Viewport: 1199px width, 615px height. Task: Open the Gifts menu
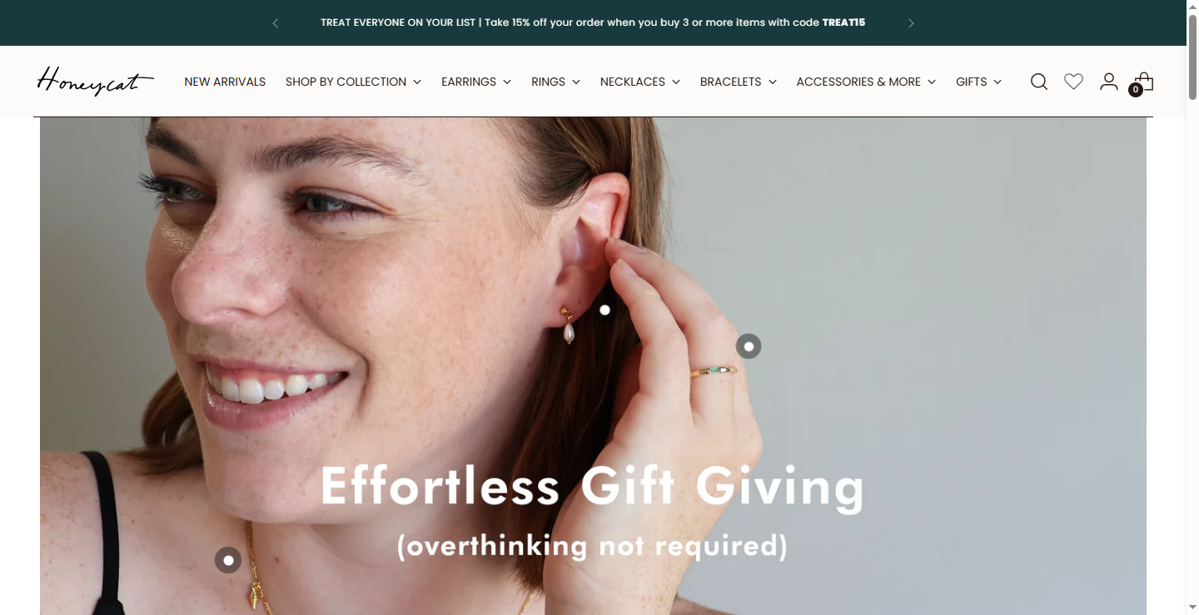979,82
